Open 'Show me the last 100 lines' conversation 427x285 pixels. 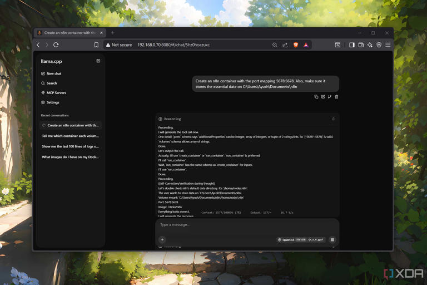coord(71,146)
